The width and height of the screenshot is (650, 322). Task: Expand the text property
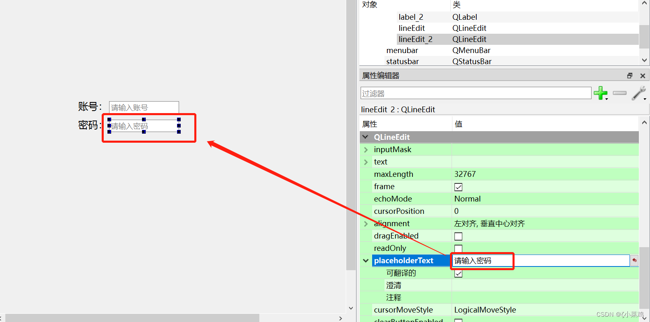pyautogui.click(x=366, y=162)
